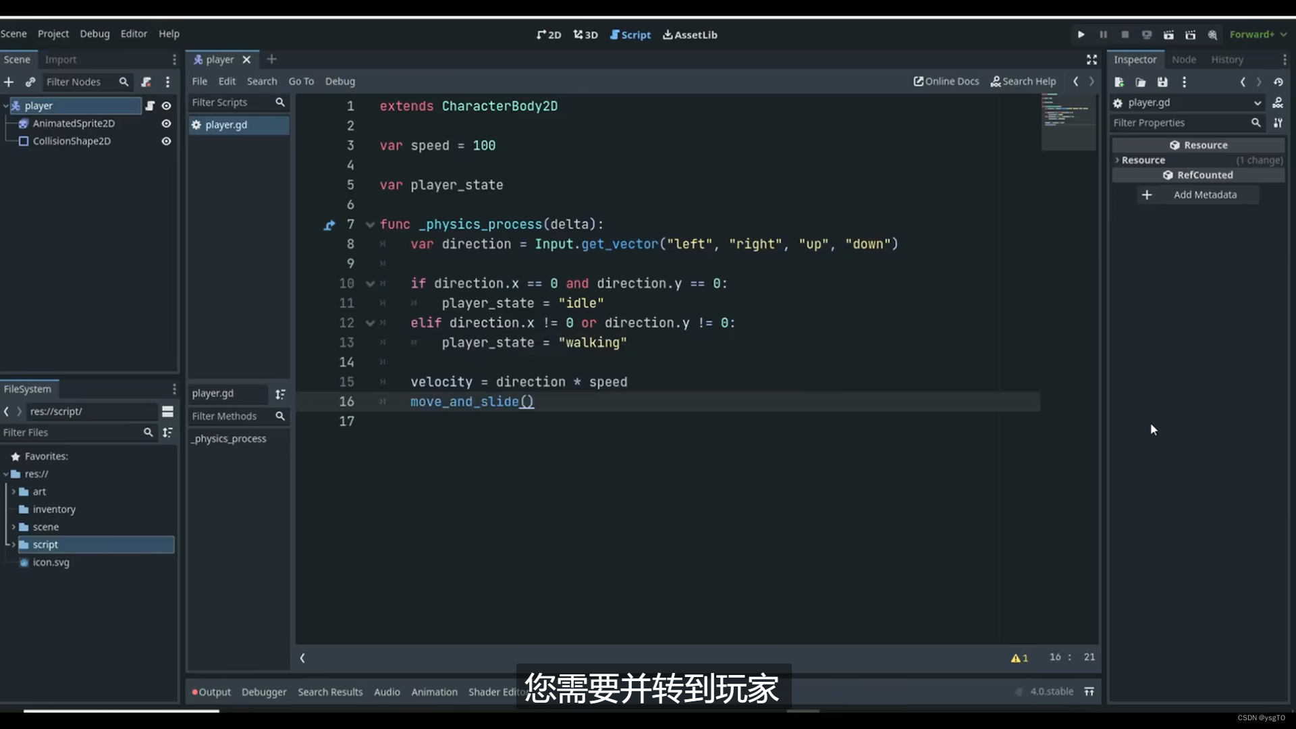Toggle distraction-free mode expand icon
The image size is (1296, 729).
point(1091,59)
